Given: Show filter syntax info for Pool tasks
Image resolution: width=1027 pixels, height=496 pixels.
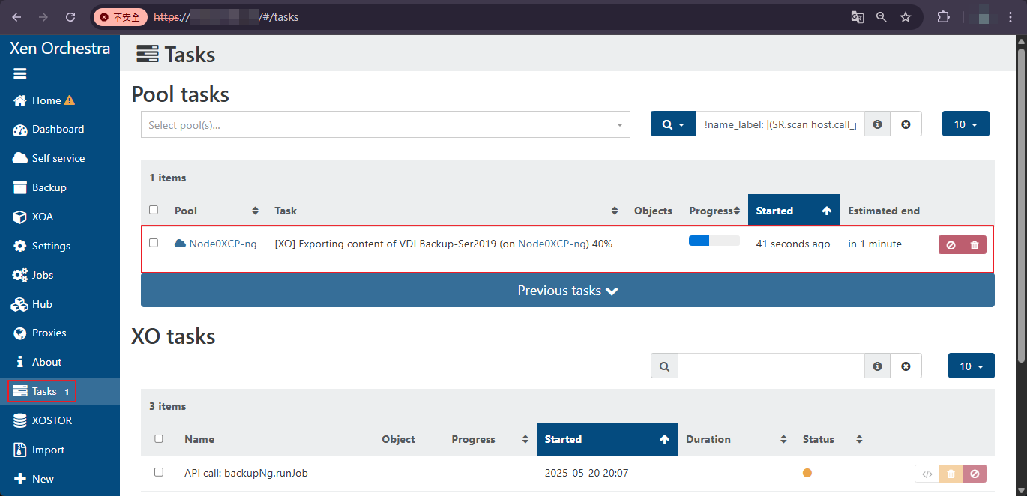Looking at the screenshot, I should tap(877, 124).
